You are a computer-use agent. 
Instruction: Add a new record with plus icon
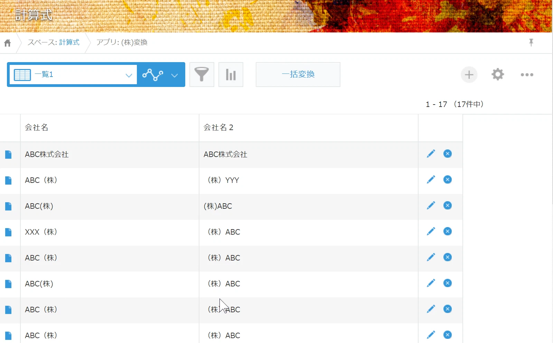coord(469,75)
